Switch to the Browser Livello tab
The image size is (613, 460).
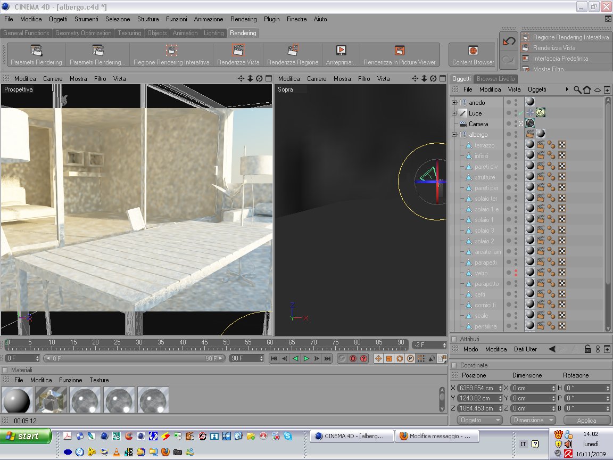click(495, 79)
